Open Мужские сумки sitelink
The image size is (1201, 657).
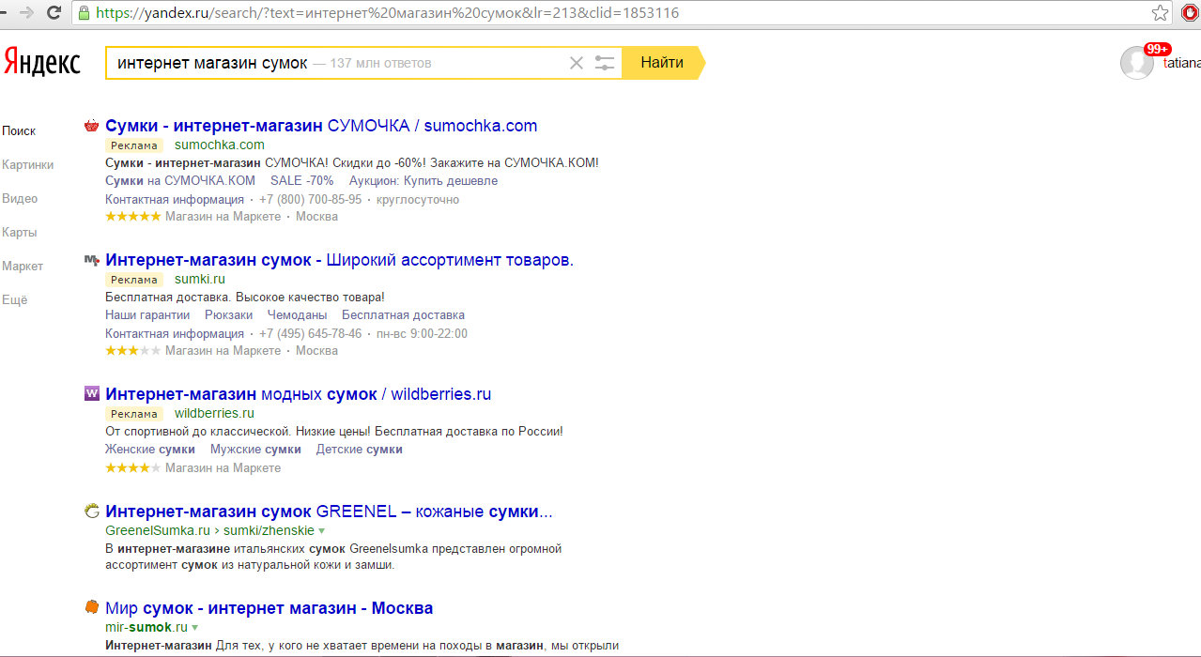point(255,450)
